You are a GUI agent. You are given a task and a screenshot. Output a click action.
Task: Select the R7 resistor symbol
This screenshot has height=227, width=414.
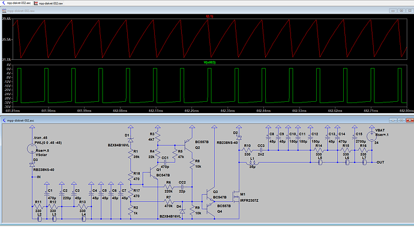click(x=169, y=201)
